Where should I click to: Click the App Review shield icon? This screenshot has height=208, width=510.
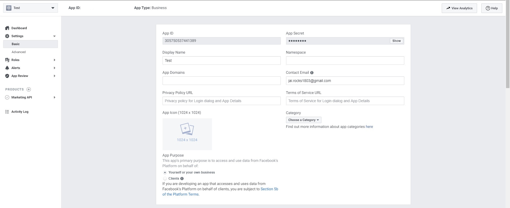pos(7,76)
